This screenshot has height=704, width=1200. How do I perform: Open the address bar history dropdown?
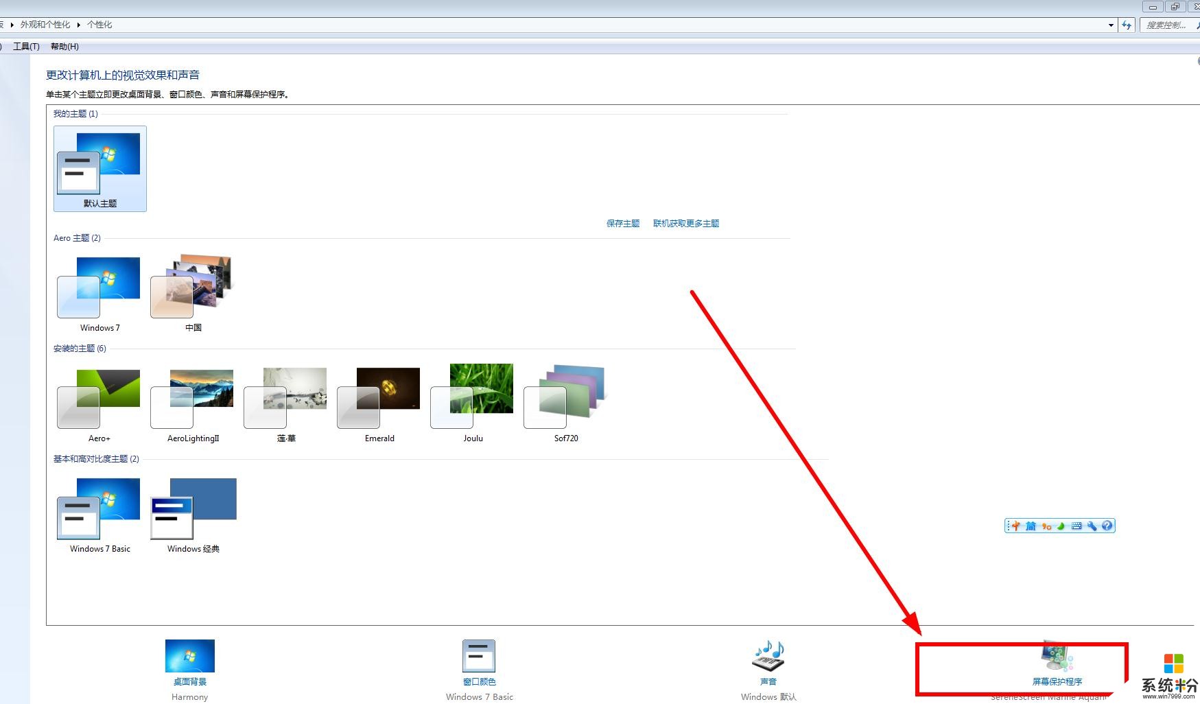coord(1111,25)
